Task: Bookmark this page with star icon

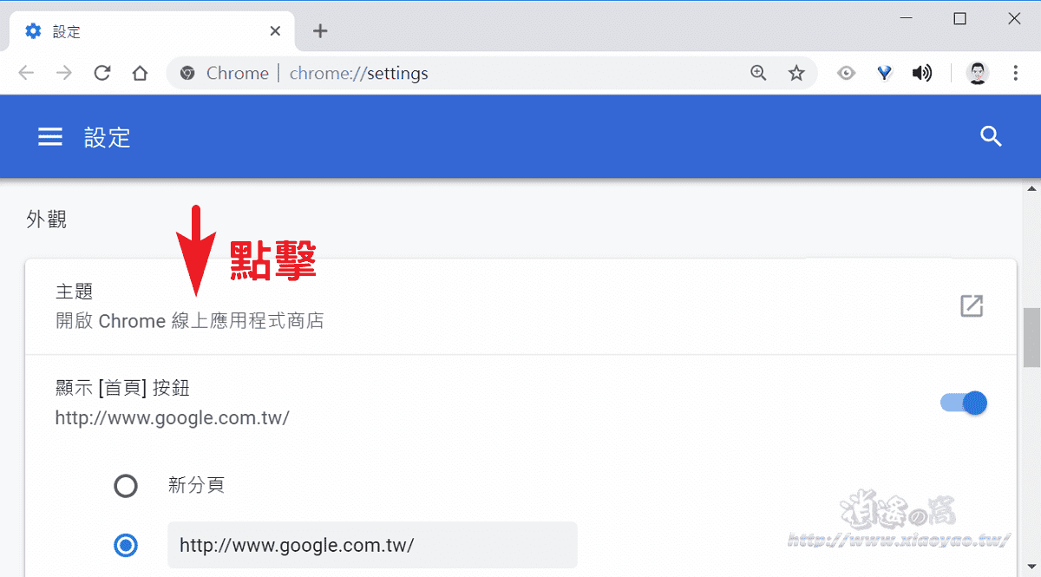Action: [x=796, y=73]
